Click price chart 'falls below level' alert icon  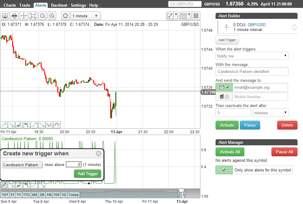(12, 125)
